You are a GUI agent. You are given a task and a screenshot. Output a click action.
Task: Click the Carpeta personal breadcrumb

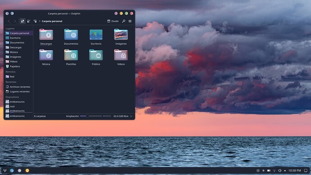pyautogui.click(x=52, y=21)
